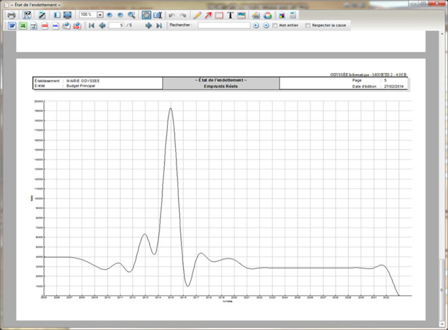Find next search result arrow
Image resolution: width=448 pixels, height=330 pixels.
click(266, 26)
